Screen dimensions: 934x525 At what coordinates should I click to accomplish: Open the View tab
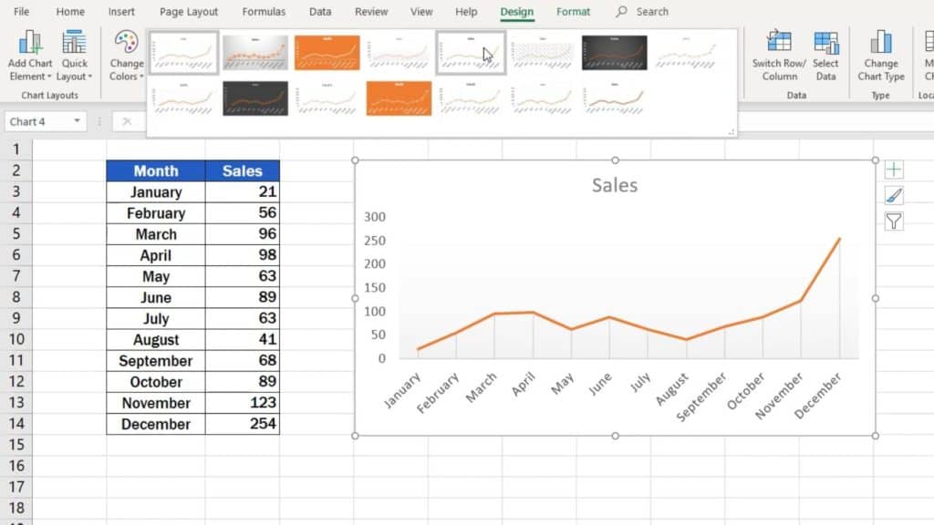421,11
